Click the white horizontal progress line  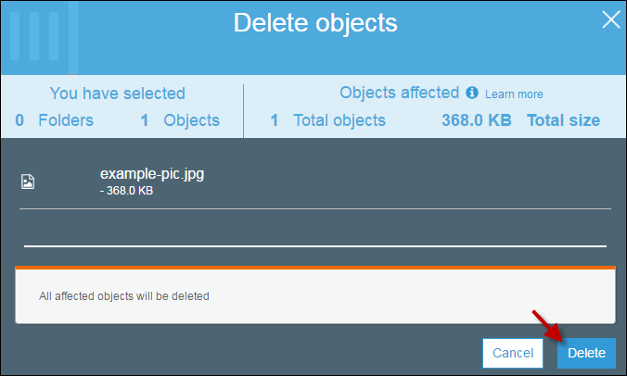pos(315,246)
